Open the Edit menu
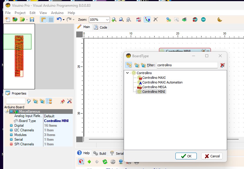Screen dimensions: 244x169 (x=33, y=13)
